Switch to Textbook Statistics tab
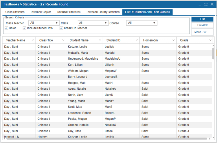The height and width of the screenshot is (143, 217). pos(69,12)
